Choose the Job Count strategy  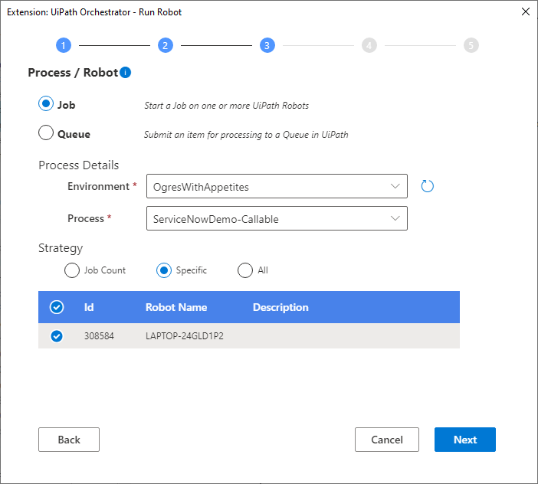tap(72, 270)
